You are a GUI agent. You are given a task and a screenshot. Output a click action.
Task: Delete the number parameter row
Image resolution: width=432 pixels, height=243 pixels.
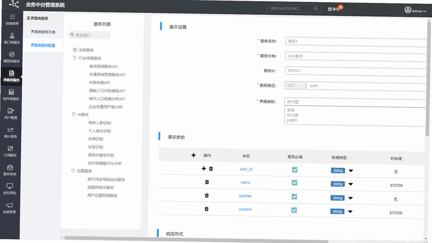coord(207,195)
